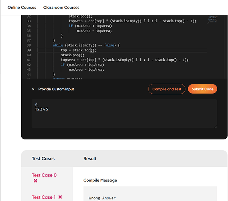The height and width of the screenshot is (201, 228).
Task: Click the 'maxArea = topArea;' line 43
Action: tap(86, 70)
